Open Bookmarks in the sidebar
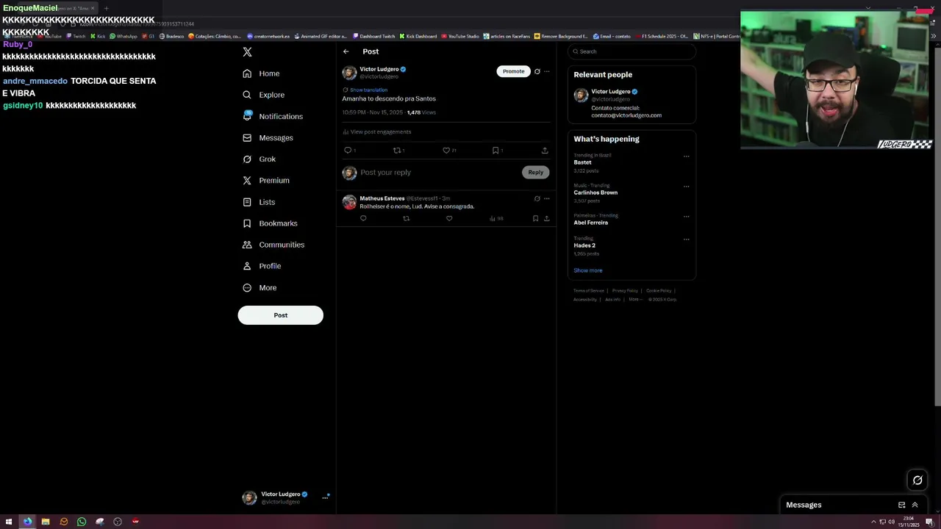Viewport: 941px width, 529px height. [269, 223]
